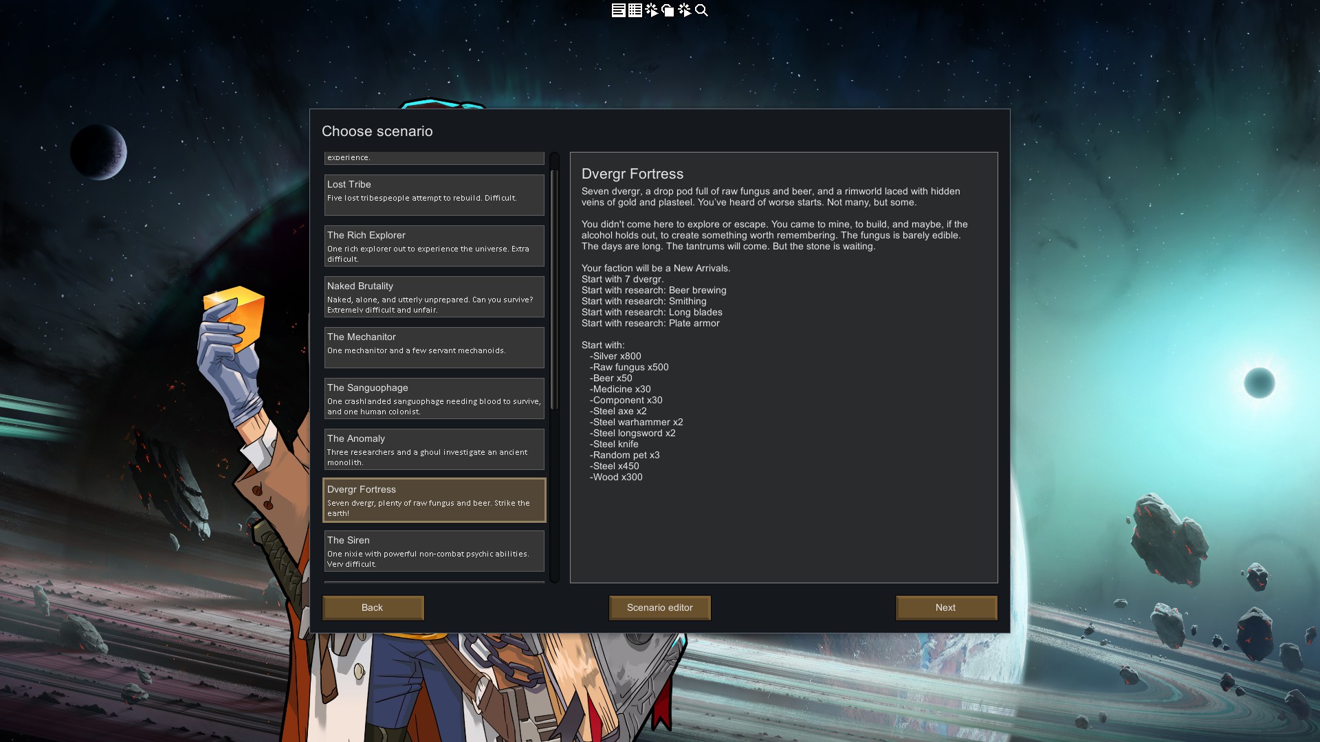Click the 'Random pet x3' line

[625, 455]
